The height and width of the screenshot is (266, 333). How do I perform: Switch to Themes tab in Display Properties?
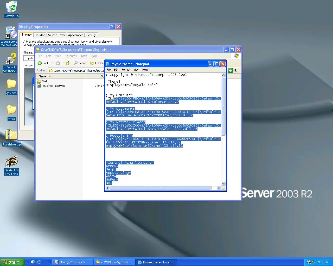pos(27,35)
